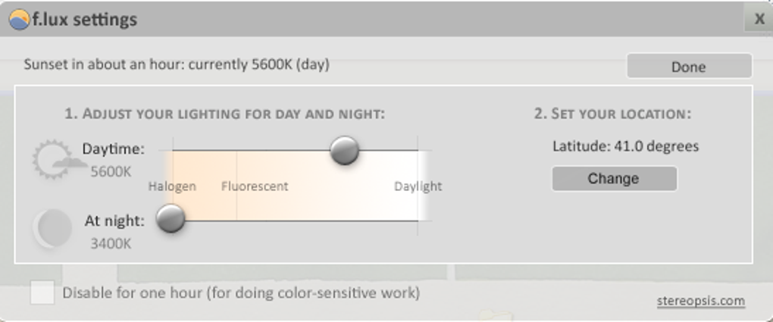Click the sunset status text at top
773x322 pixels.
[x=177, y=64]
